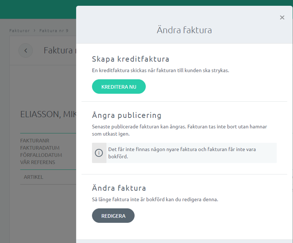Click the Ångra publicering heading
293x243 pixels.
click(x=127, y=115)
